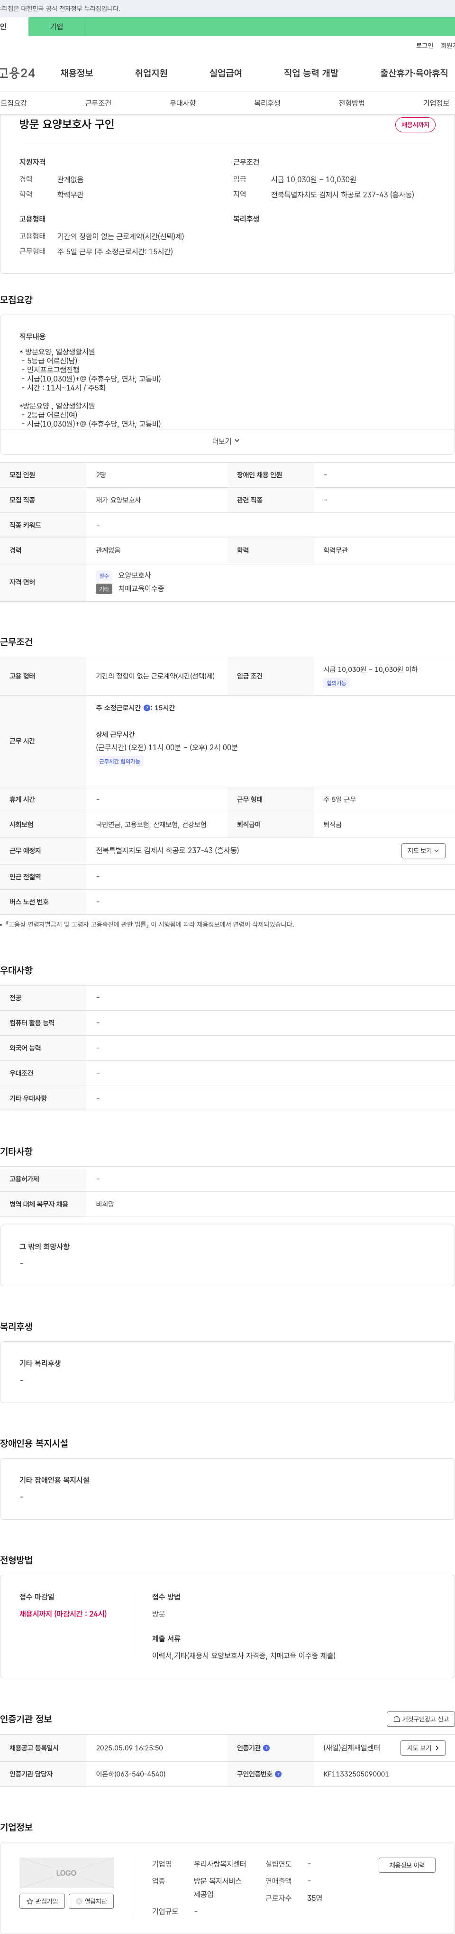Click the 재가 요양보호사 job type value
The width and height of the screenshot is (455, 1934).
(x=118, y=500)
